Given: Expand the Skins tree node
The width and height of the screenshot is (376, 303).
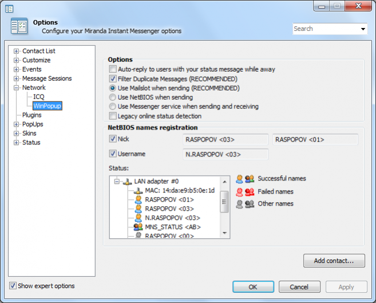Looking at the screenshot, I should 16,133.
